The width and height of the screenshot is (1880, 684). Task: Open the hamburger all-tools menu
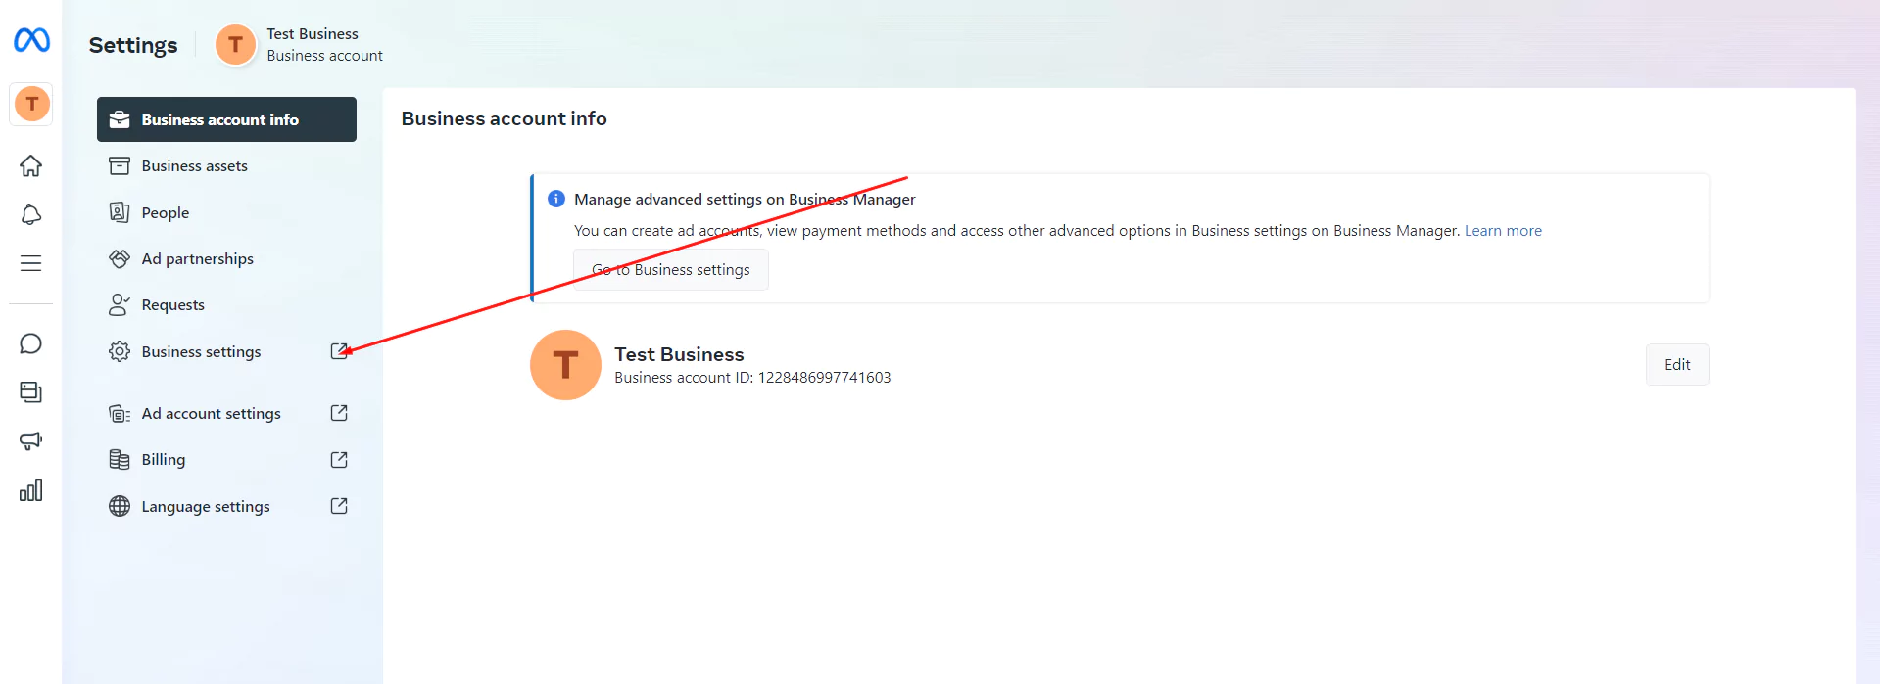point(31,263)
